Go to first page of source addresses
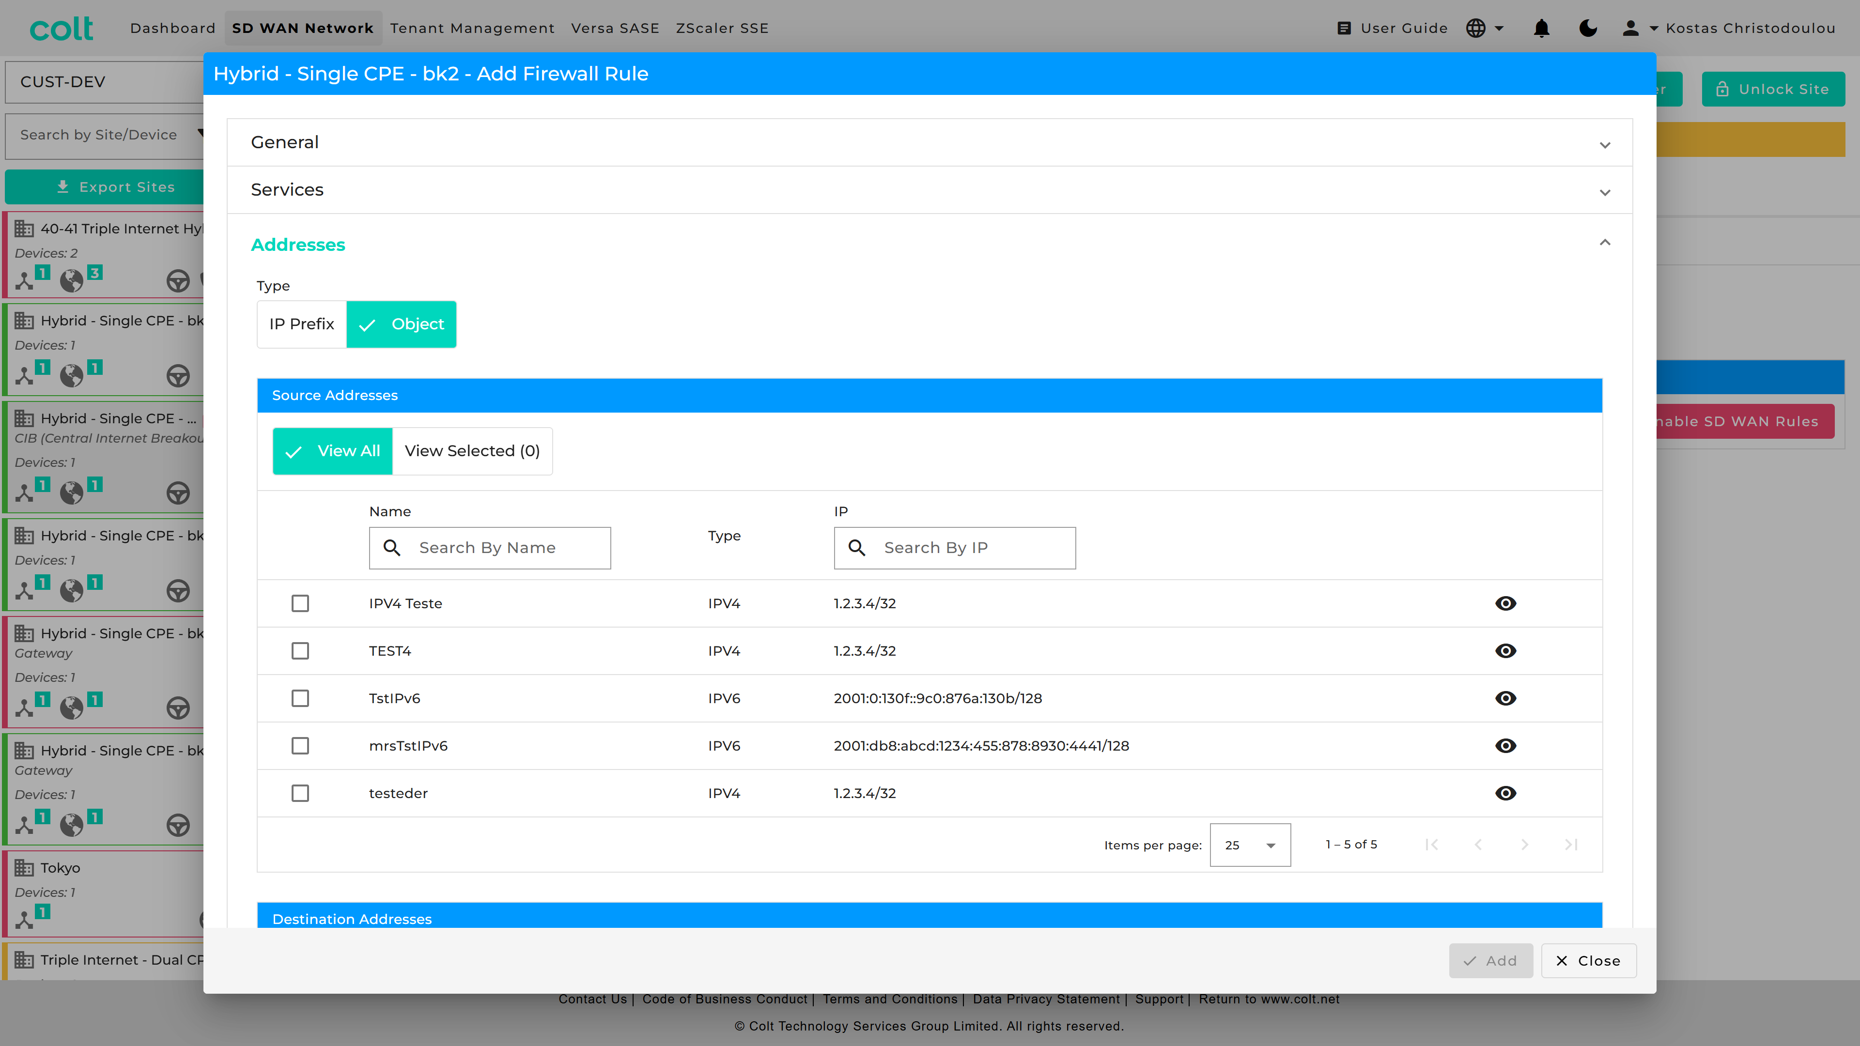This screenshot has width=1860, height=1046. [1432, 845]
